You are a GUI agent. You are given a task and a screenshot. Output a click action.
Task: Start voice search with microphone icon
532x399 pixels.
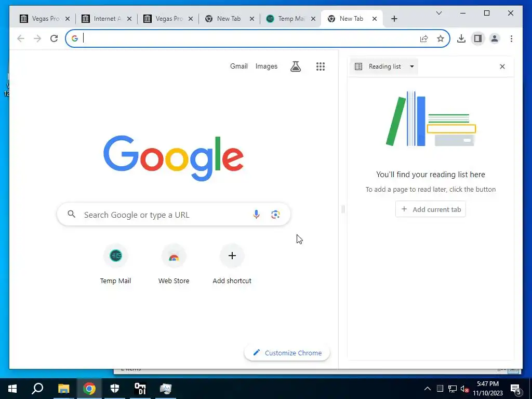[x=257, y=215]
